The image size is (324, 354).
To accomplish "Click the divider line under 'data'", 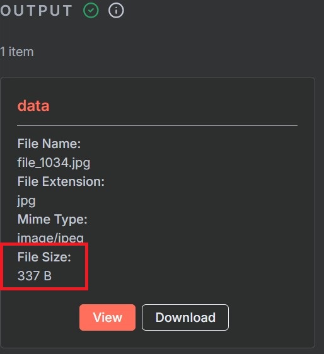I will [x=157, y=125].
